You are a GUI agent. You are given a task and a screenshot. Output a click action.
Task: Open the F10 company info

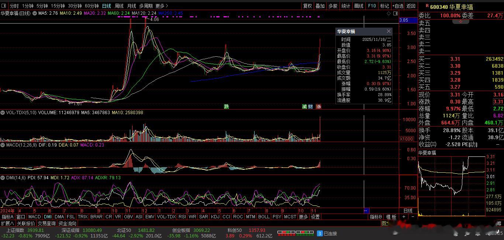tap(372, 6)
